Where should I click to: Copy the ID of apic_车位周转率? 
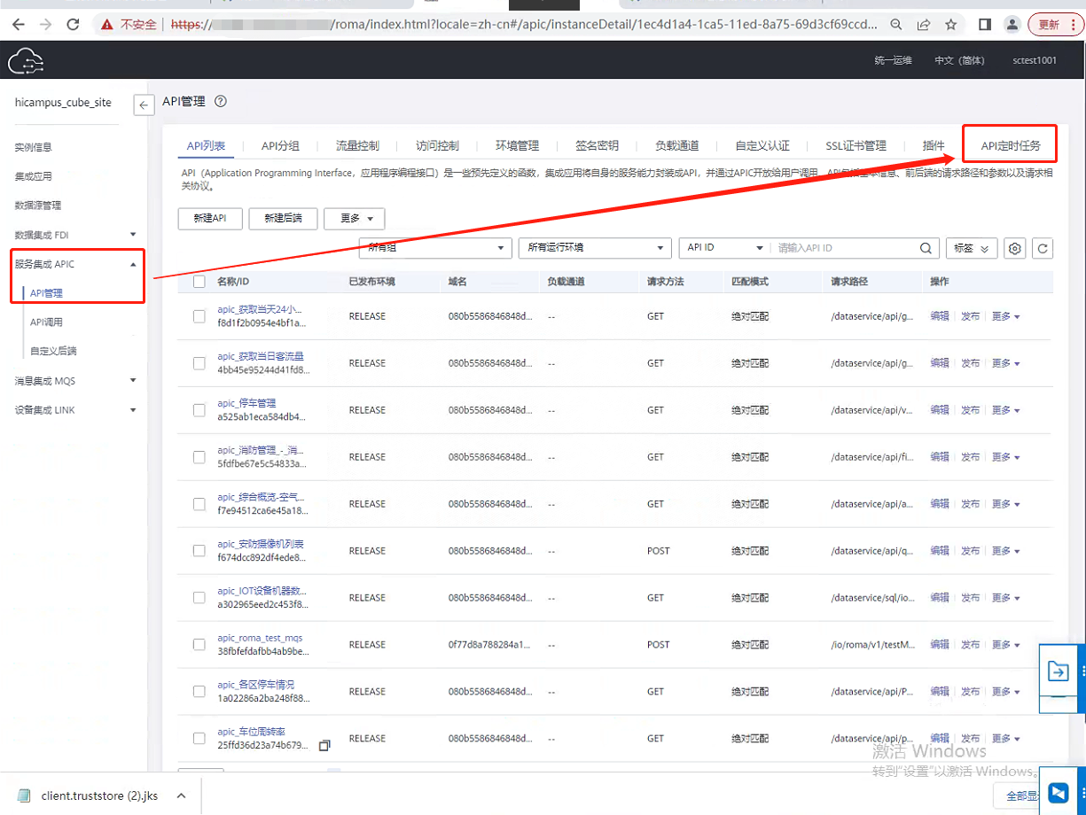point(324,746)
